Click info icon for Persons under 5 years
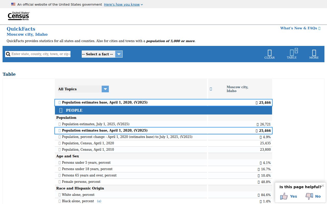Viewport: 327px width, 204px height. [60, 163]
